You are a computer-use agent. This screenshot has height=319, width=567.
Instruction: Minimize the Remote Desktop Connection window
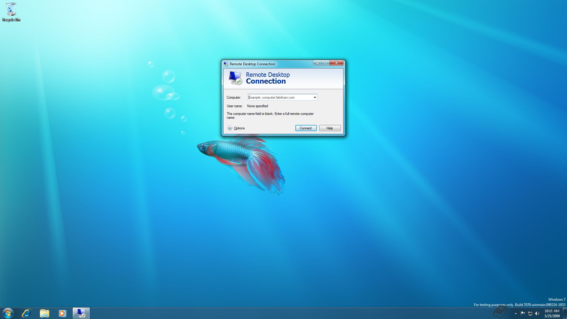(x=317, y=63)
